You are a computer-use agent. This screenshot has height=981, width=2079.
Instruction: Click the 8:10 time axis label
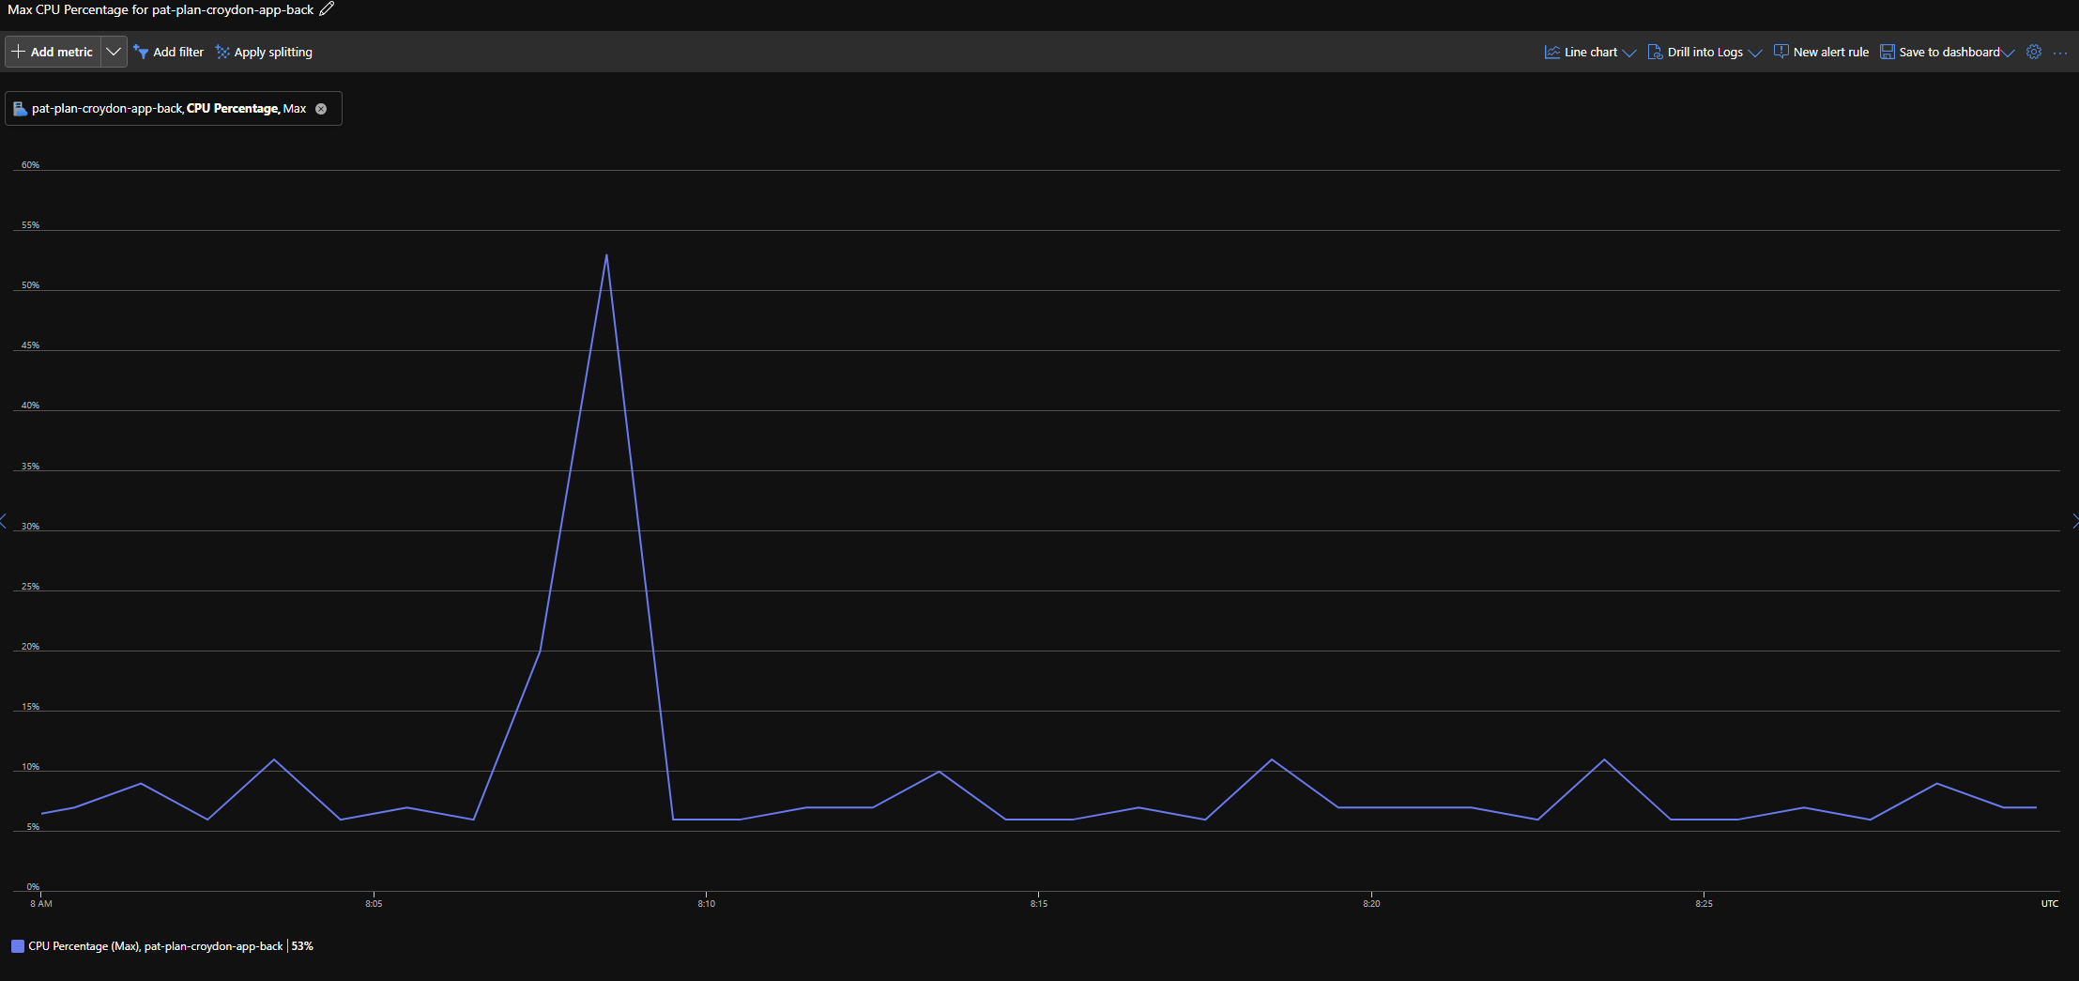tap(706, 904)
